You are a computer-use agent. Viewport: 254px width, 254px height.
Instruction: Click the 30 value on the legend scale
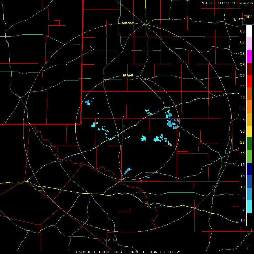242,131
